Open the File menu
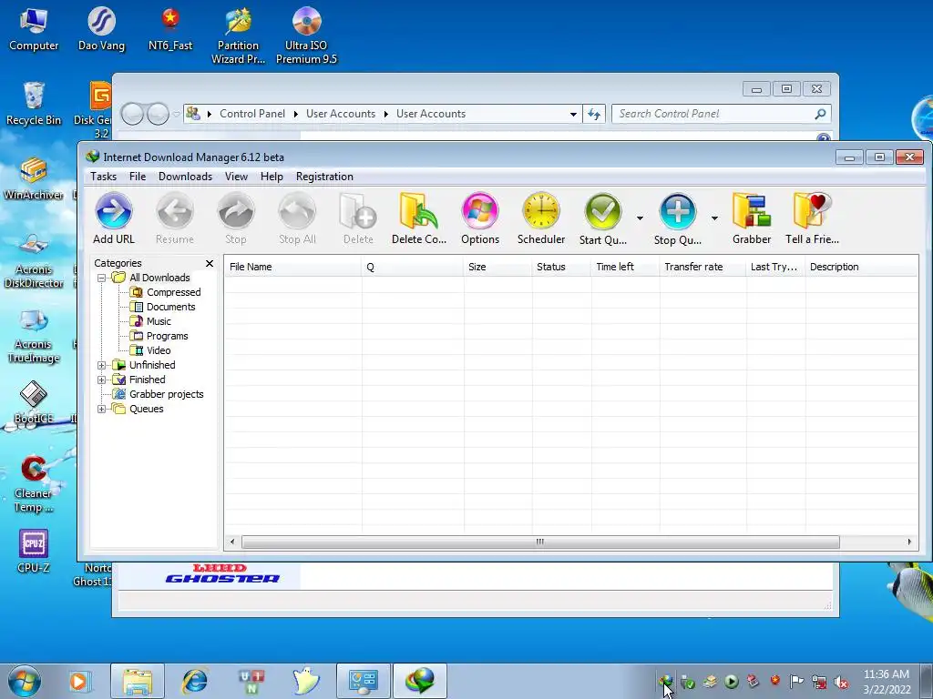Image resolution: width=933 pixels, height=699 pixels. click(138, 177)
